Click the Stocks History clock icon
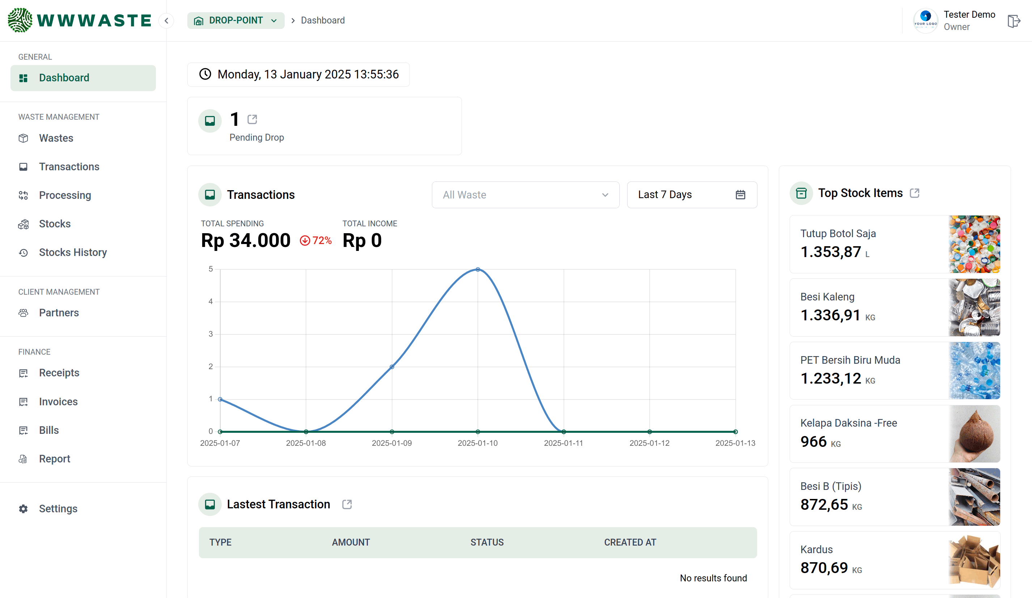The image size is (1032, 598). pyautogui.click(x=24, y=253)
